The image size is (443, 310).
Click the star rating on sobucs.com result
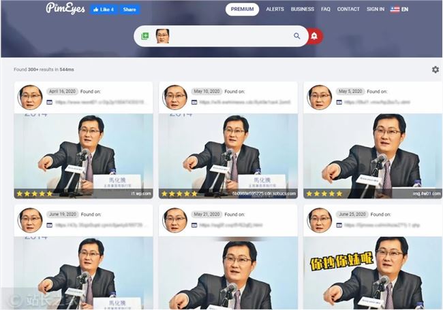click(179, 194)
